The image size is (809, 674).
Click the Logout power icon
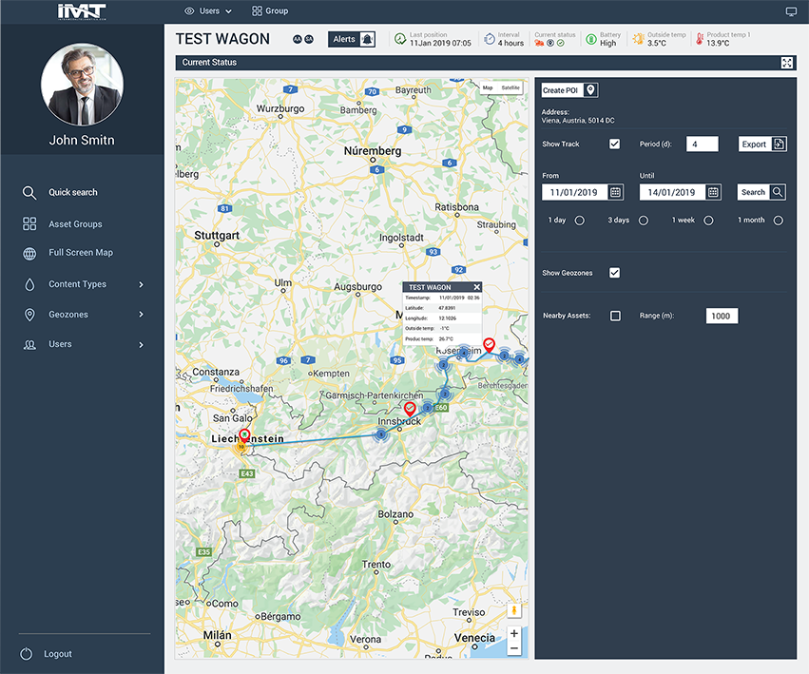point(27,654)
